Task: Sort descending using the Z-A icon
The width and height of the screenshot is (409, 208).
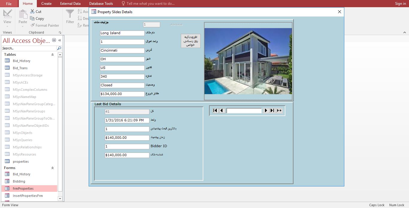Action: point(80,18)
